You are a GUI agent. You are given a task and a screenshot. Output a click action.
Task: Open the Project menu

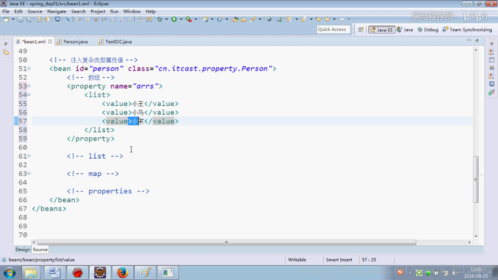click(x=98, y=11)
